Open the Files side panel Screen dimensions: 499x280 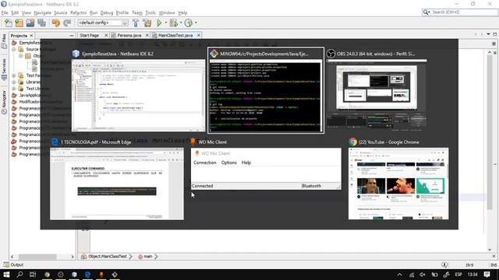pyautogui.click(x=4, y=41)
